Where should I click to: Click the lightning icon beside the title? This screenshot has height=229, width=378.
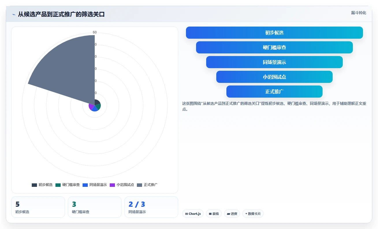click(14, 14)
